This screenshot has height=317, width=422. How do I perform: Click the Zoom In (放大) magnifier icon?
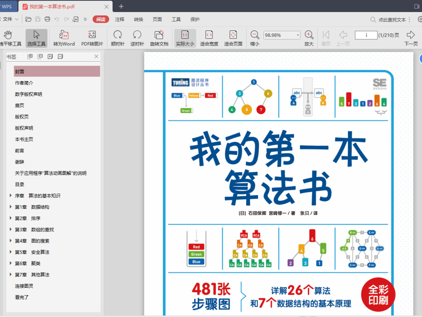[x=309, y=35]
